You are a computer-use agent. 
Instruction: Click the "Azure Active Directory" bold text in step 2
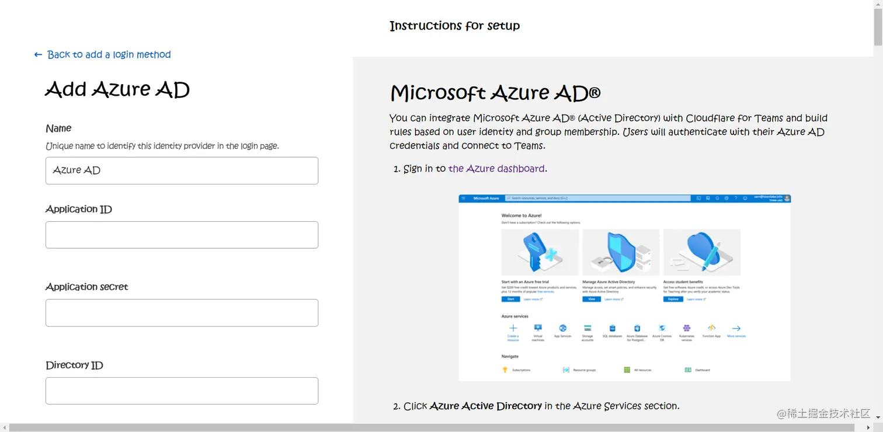point(486,406)
